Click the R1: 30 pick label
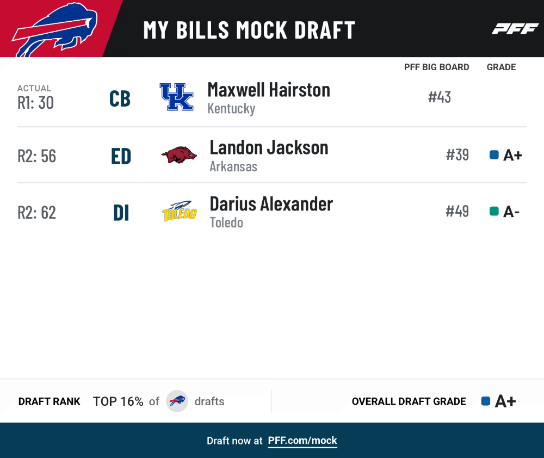The width and height of the screenshot is (544, 458). 36,103
